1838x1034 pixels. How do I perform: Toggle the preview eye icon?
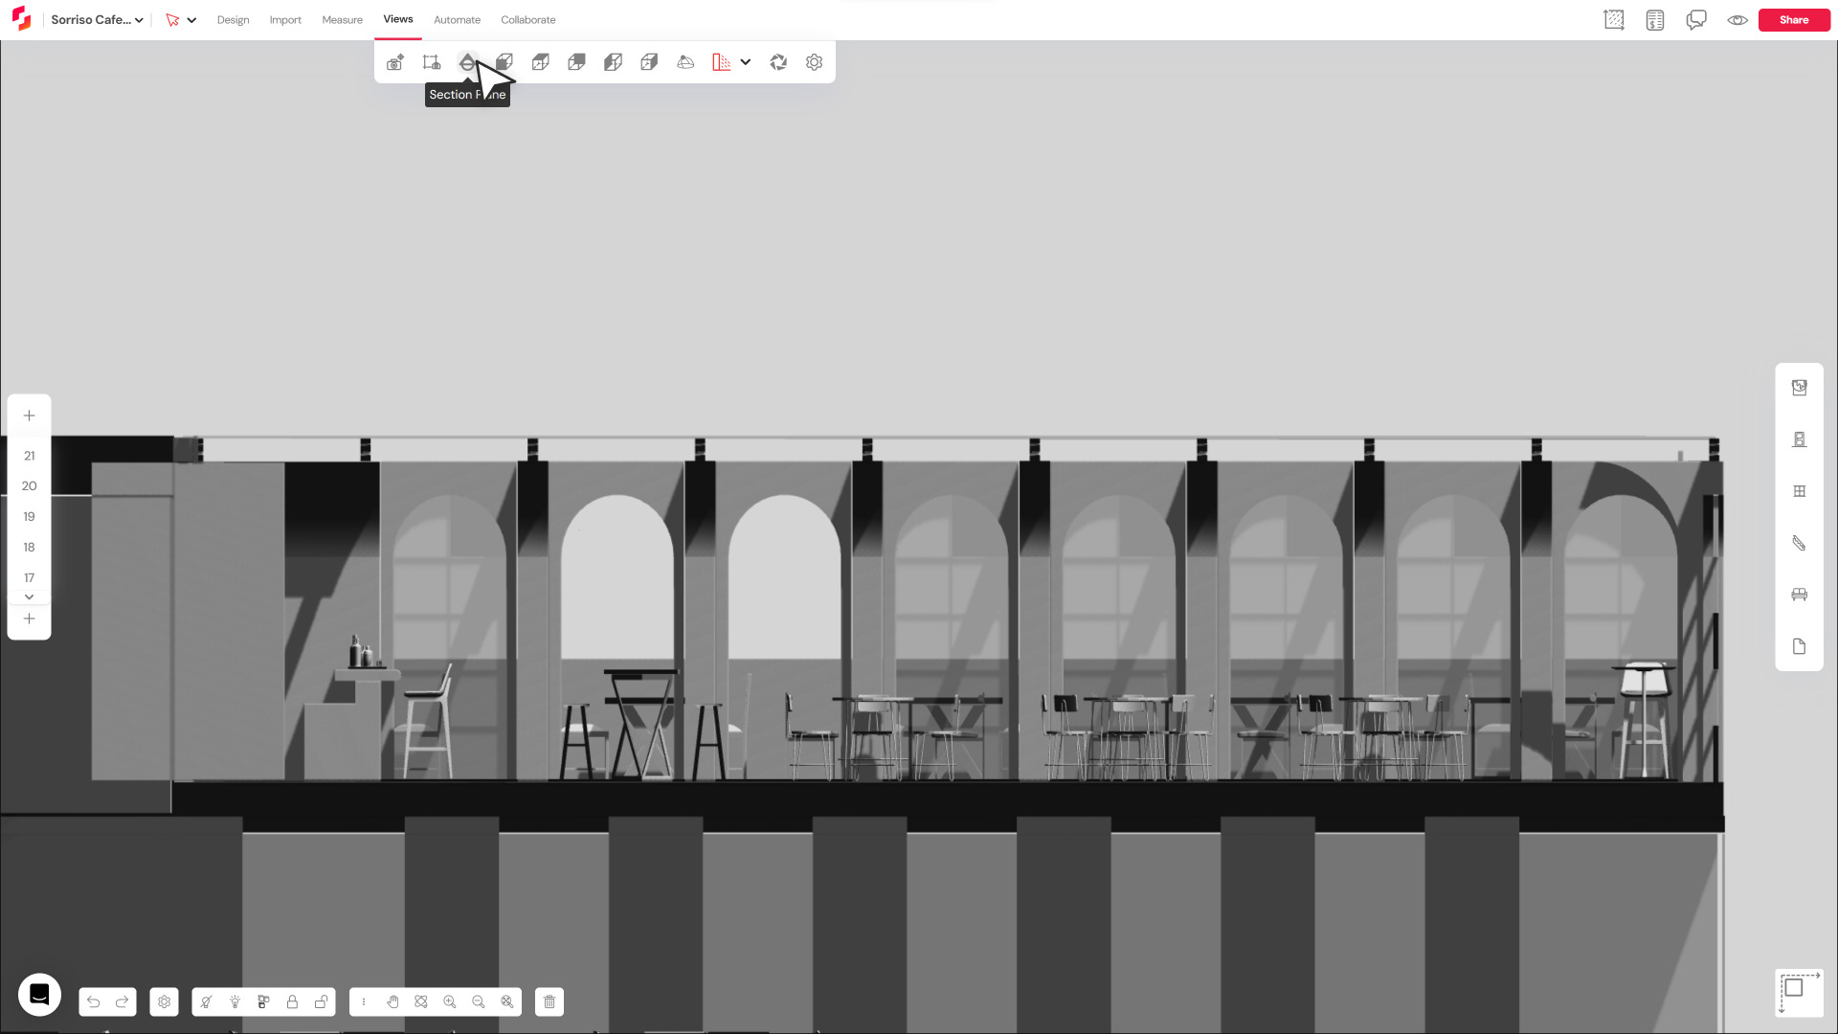(x=1737, y=20)
